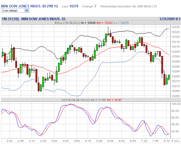The width and height of the screenshot is (181, 144).
Task: Click the Wednesday December 09, 2009 08:25 CST date text
Action: (x=128, y=6)
